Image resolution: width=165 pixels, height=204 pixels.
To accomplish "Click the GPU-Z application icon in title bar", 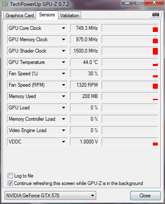I will pyautogui.click(x=5, y=5).
